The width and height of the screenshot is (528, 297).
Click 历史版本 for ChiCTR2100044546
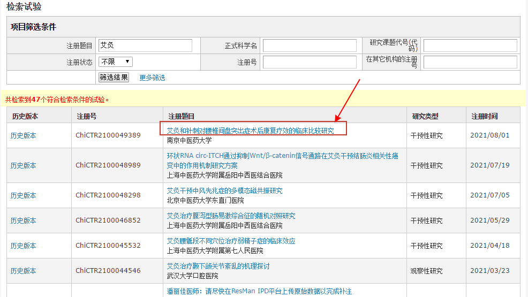point(24,271)
